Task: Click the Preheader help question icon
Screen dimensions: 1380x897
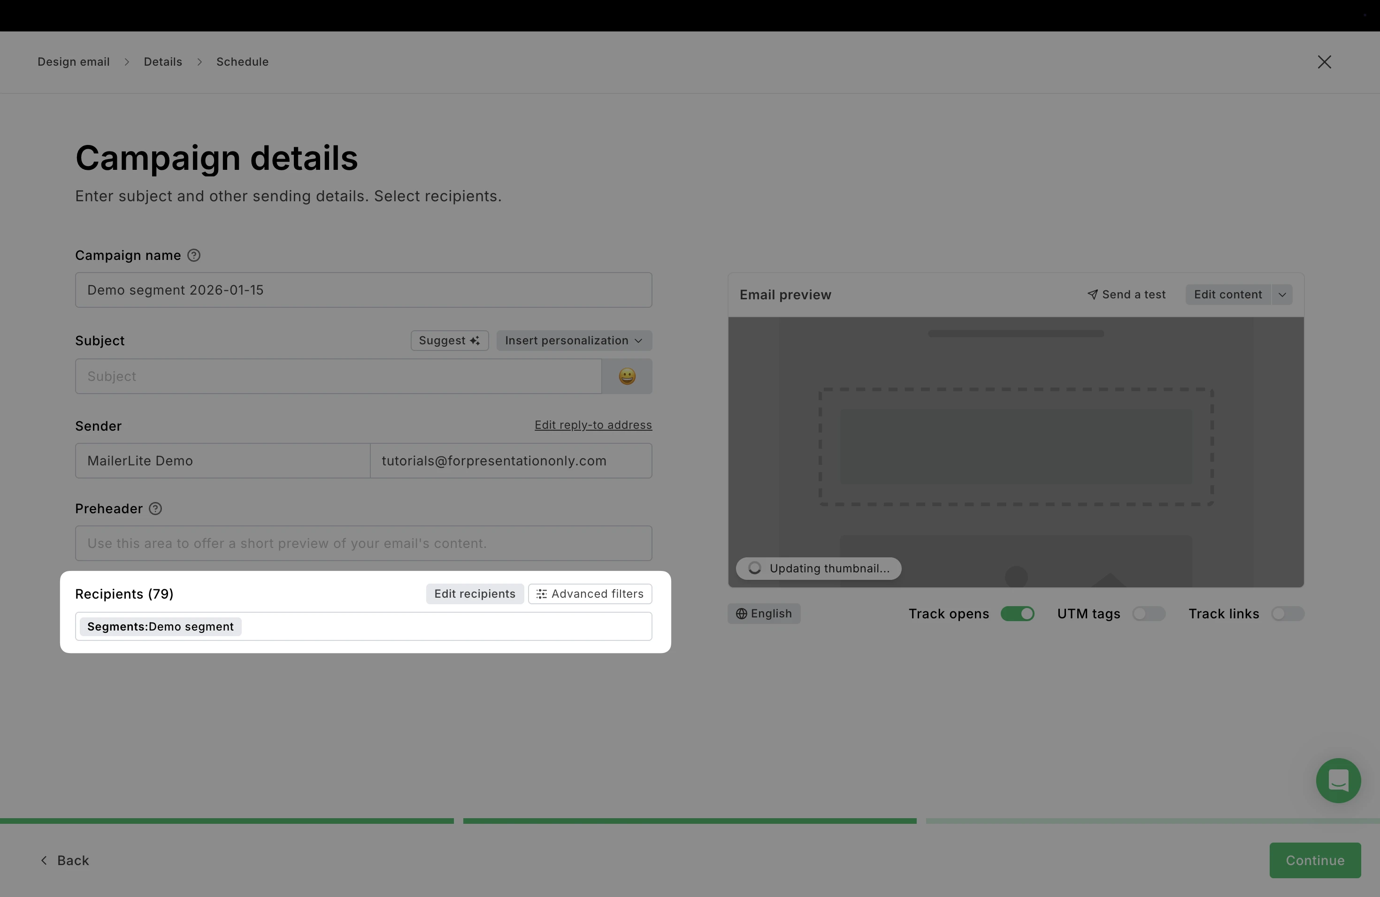Action: (x=155, y=509)
